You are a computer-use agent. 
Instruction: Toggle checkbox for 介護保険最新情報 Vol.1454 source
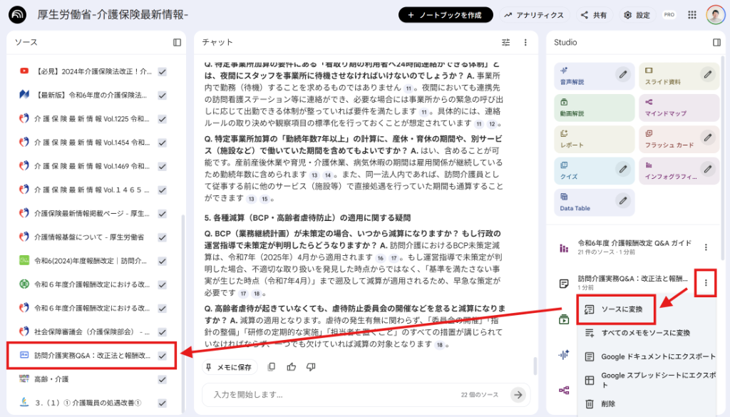click(162, 143)
